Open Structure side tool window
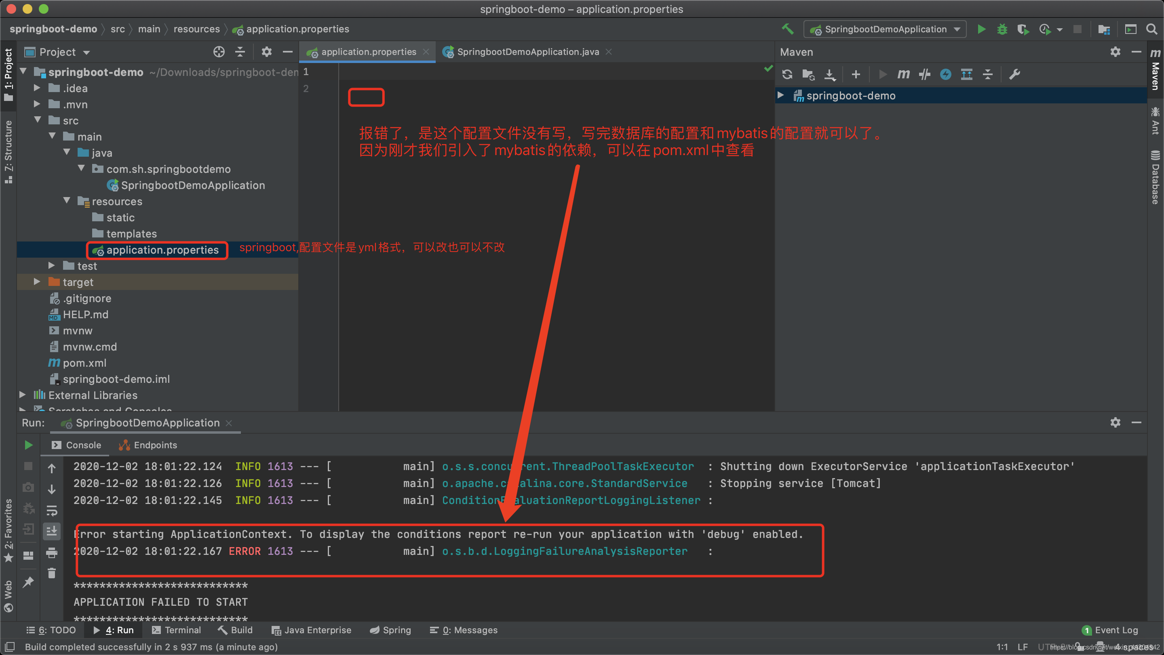The width and height of the screenshot is (1164, 655). tap(8, 151)
